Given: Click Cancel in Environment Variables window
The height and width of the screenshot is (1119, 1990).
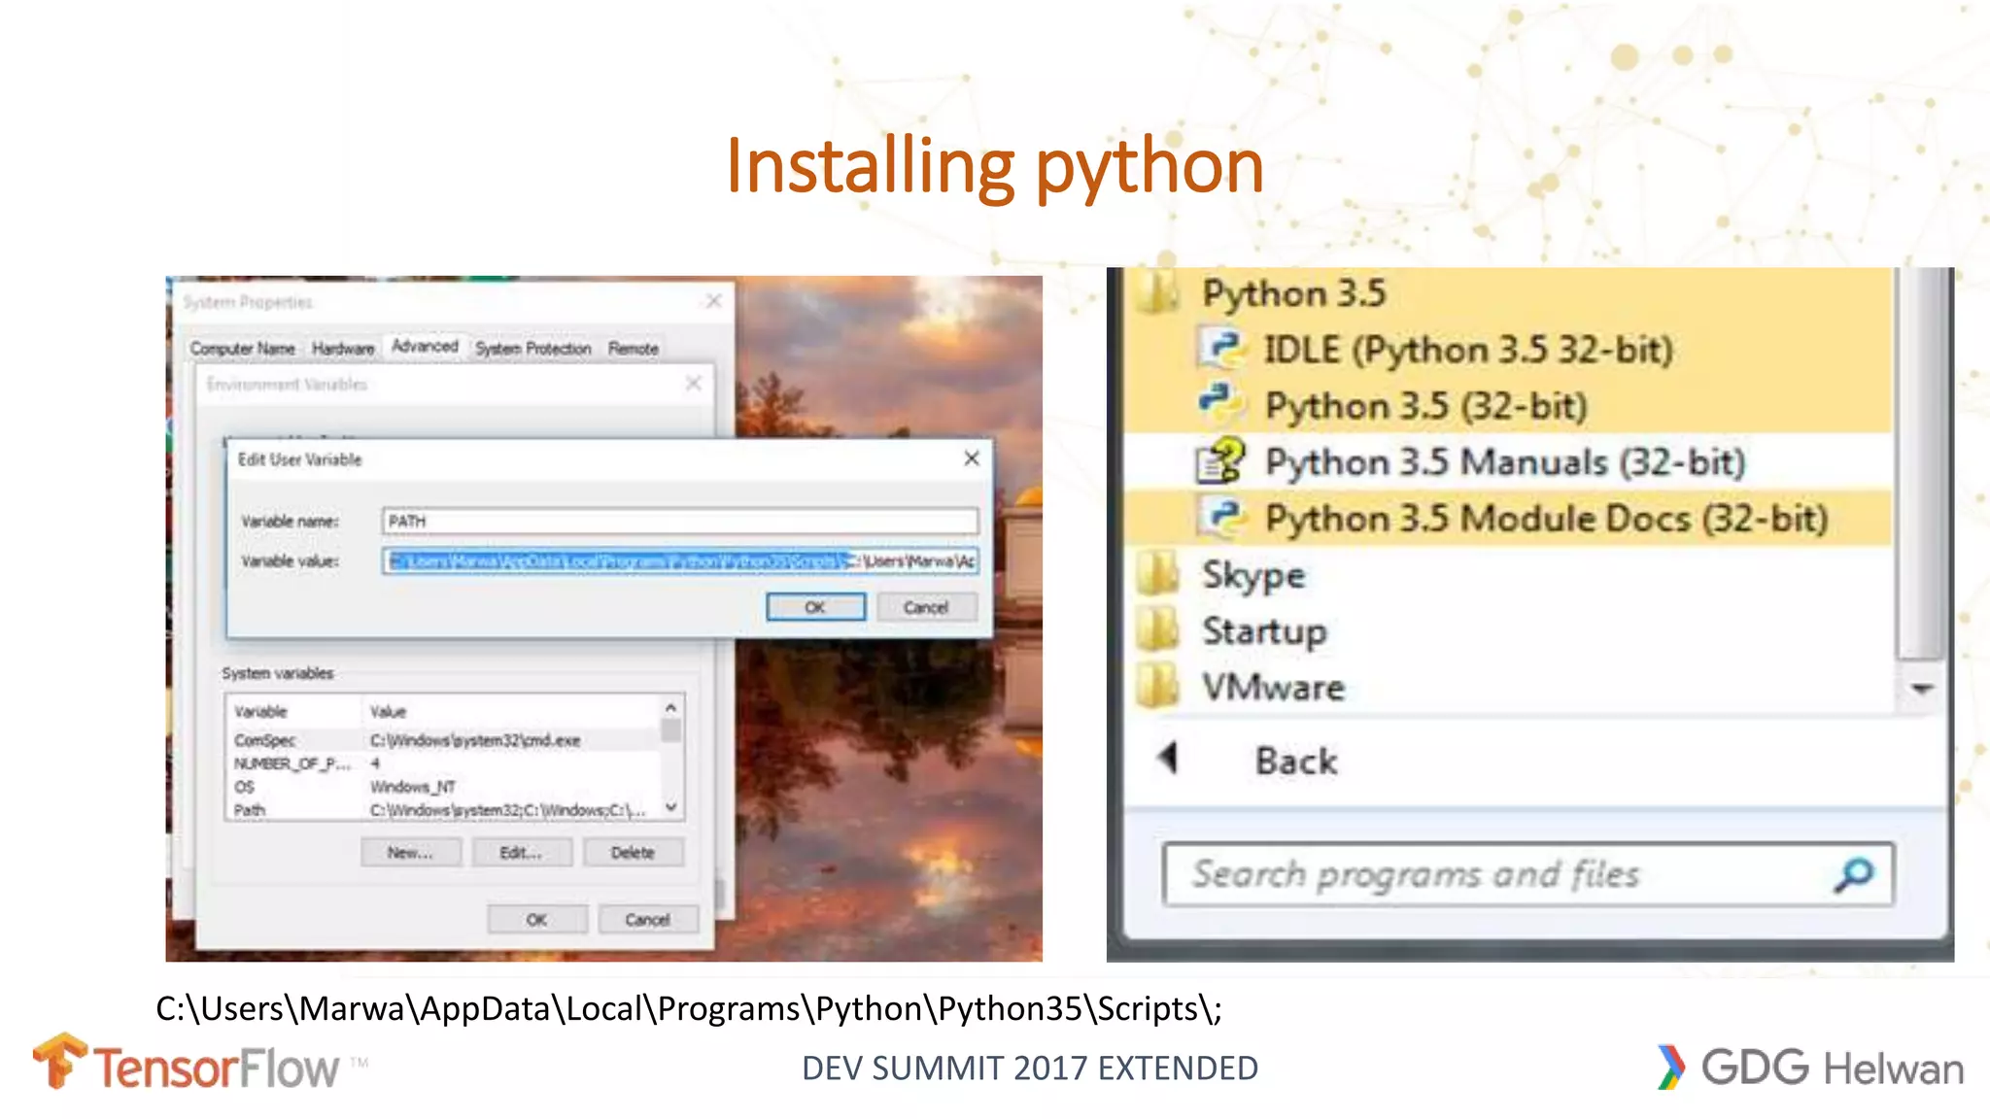Looking at the screenshot, I should tap(647, 919).
